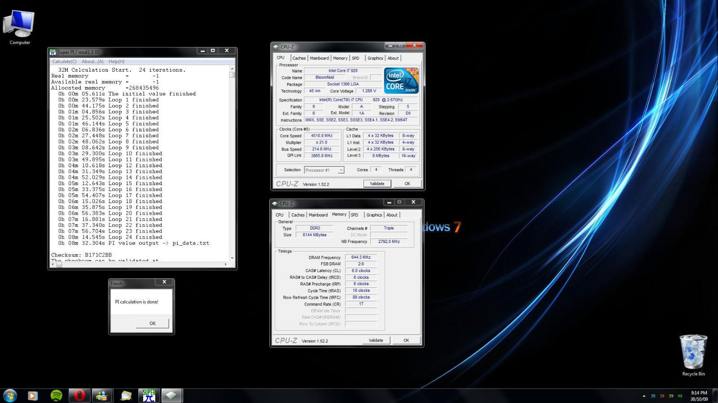This screenshot has width=718, height=403.
Task: Select Graphics tab in top CPU-Z window
Action: (375, 58)
